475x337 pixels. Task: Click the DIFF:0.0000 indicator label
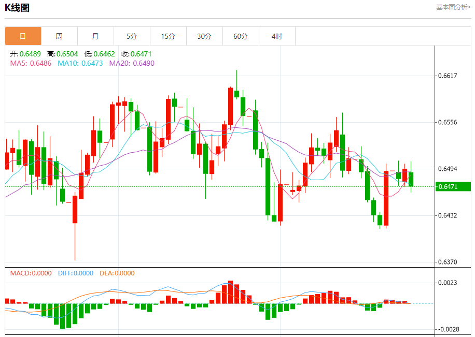click(76, 273)
